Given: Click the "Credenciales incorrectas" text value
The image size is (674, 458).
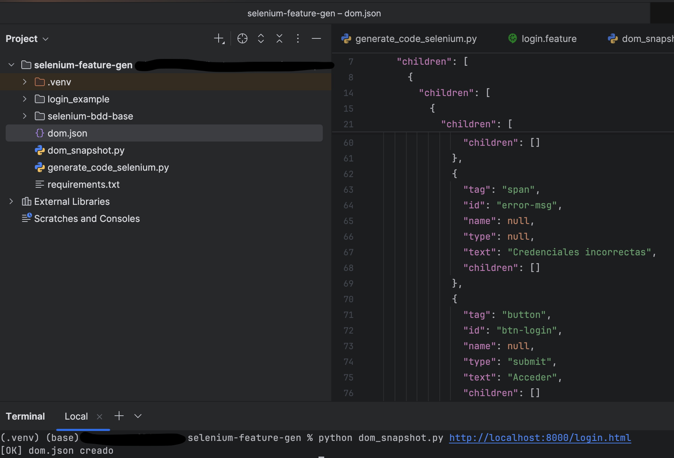Looking at the screenshot, I should coord(579,252).
